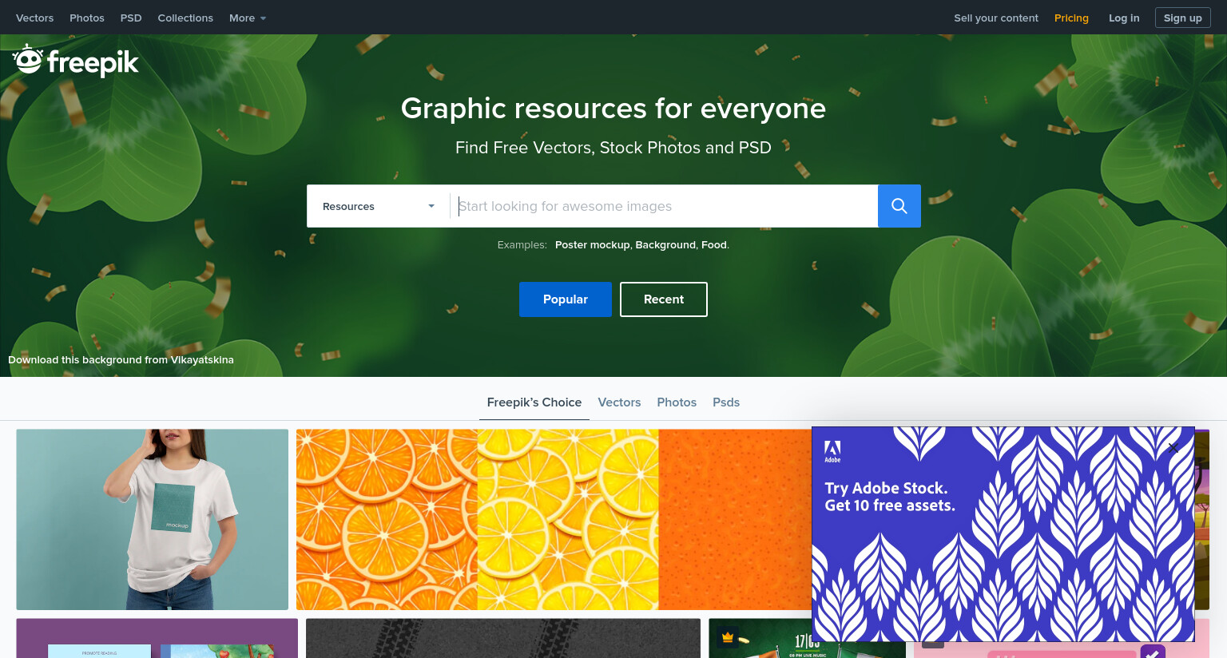1227x658 pixels.
Task: Open the Resources category dropdown
Action: click(x=379, y=206)
